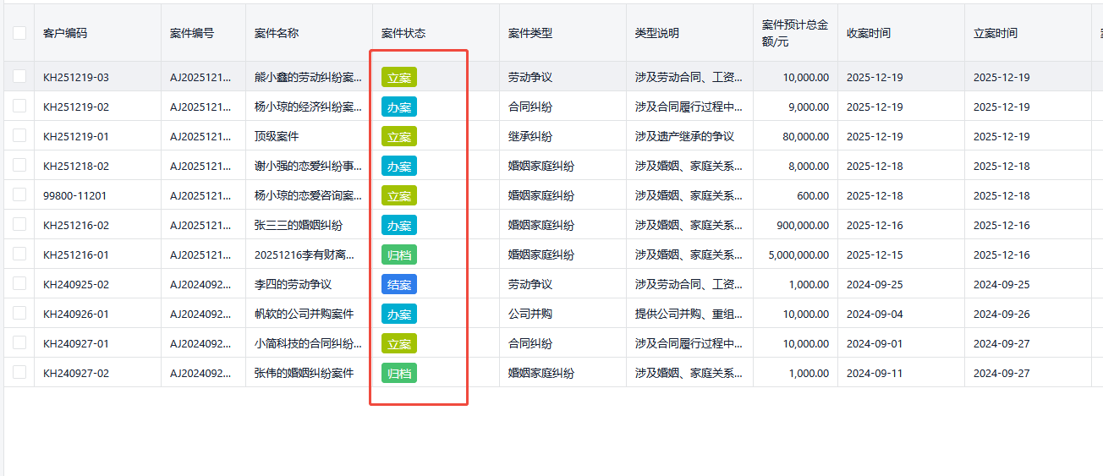Open case named 顶级案件
Viewport: 1103px width, 476px height.
click(x=277, y=136)
